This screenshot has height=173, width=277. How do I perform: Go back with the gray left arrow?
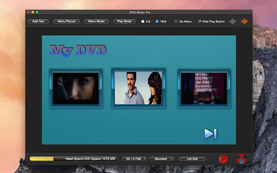[x=232, y=21]
